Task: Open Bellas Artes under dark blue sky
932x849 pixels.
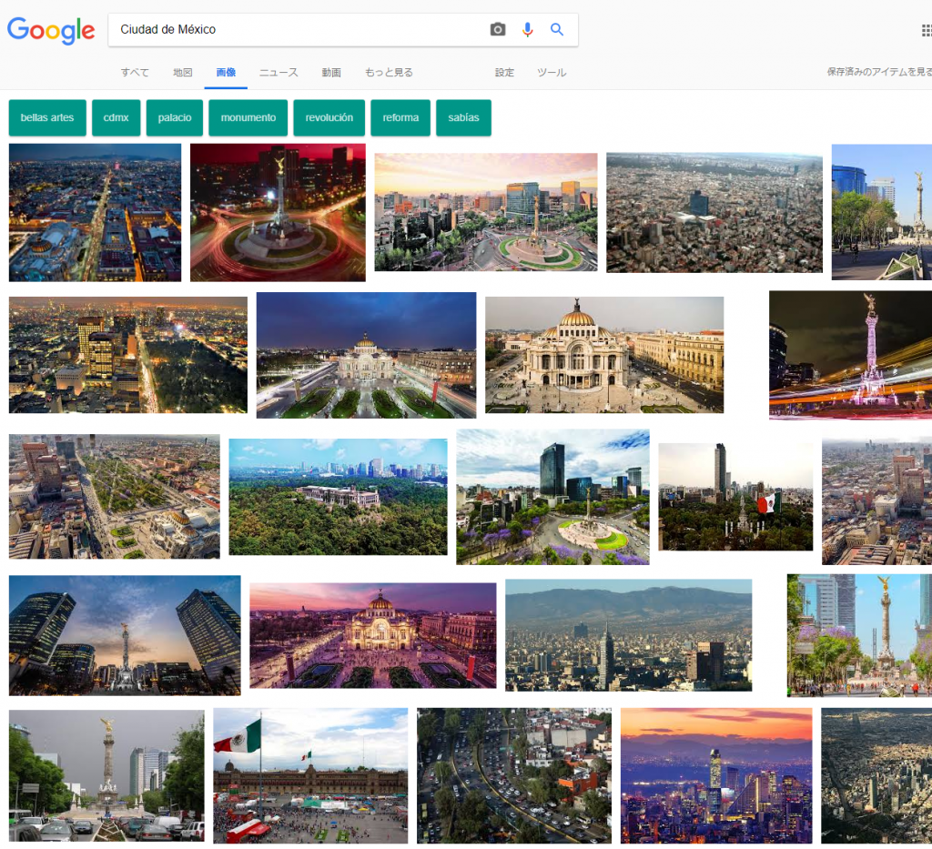Action: 366,355
